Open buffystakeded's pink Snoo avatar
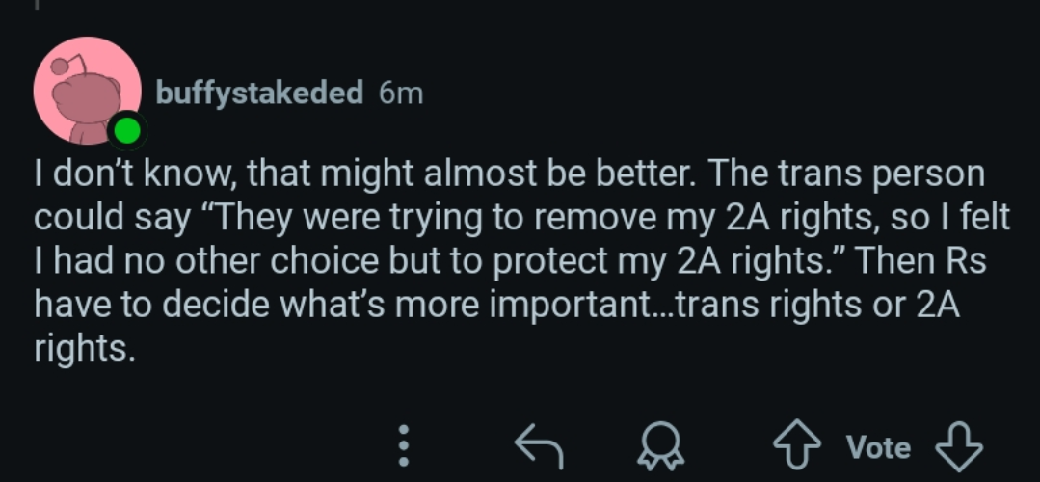1040x482 pixels. (88, 91)
